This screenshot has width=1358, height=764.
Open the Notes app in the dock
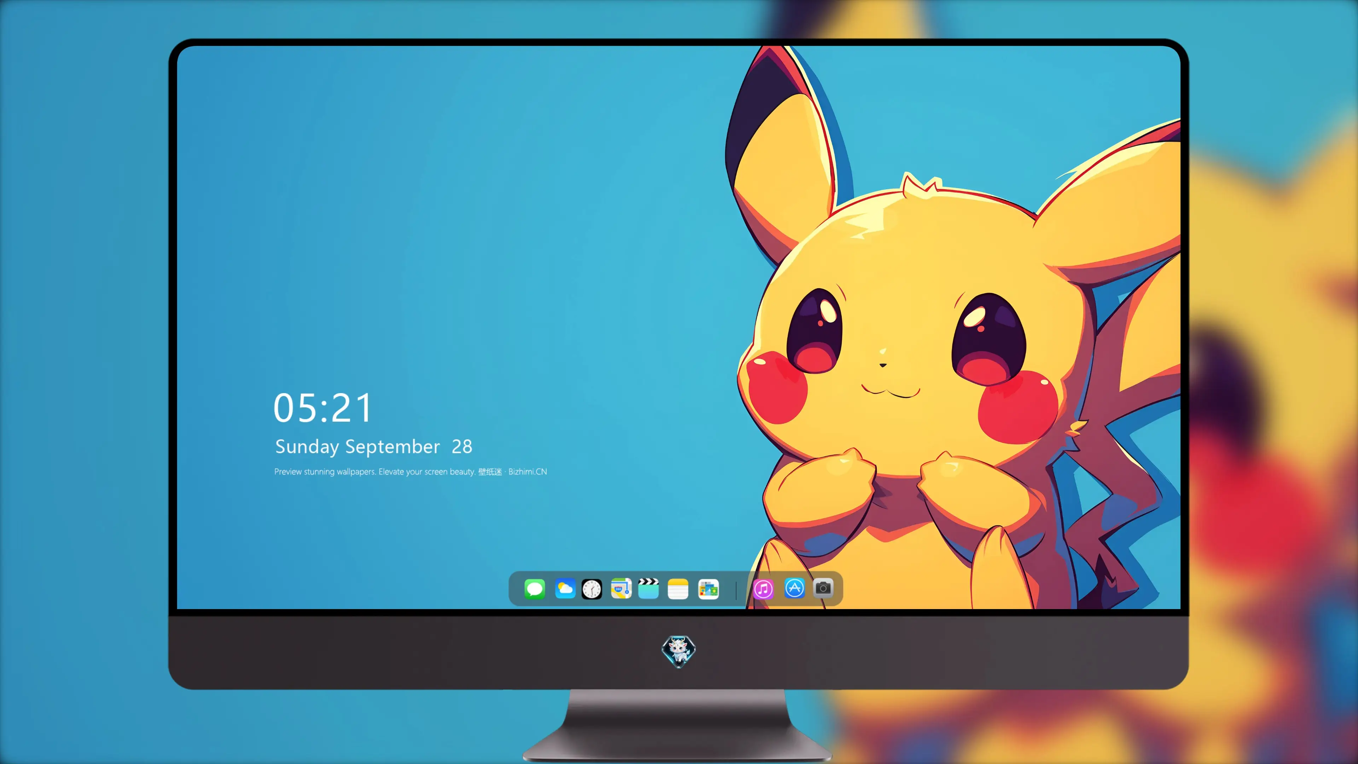(678, 589)
